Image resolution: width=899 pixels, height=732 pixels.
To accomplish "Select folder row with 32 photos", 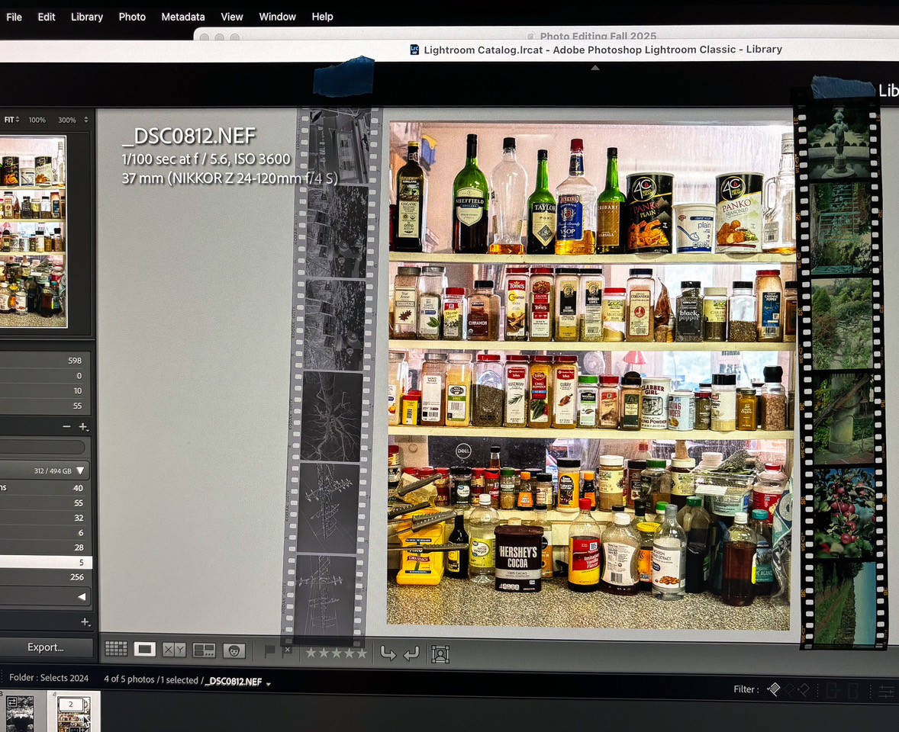I will click(45, 518).
